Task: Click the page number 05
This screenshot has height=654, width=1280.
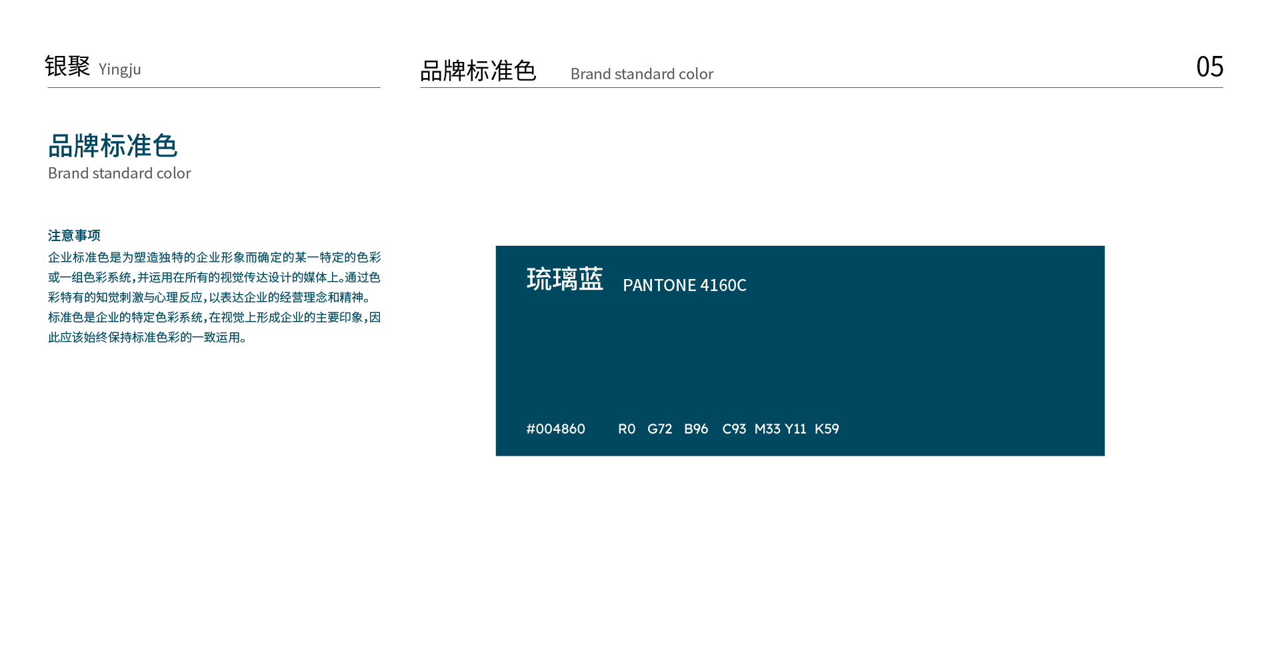Action: 1209,67
